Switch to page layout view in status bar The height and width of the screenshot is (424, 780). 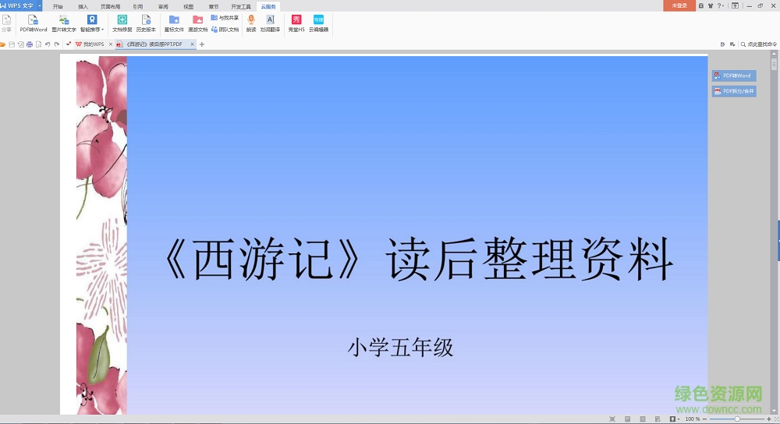click(x=627, y=419)
